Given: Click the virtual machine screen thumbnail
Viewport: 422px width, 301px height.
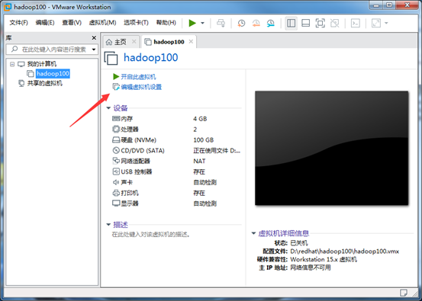Looking at the screenshot, I should (331, 148).
